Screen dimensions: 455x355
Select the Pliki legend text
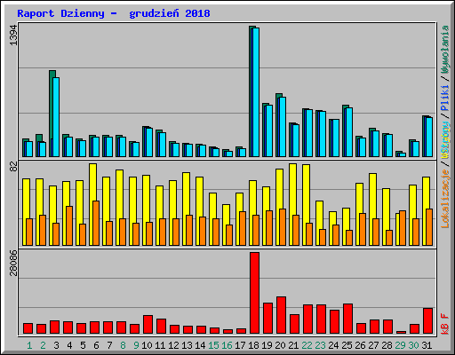445,98
